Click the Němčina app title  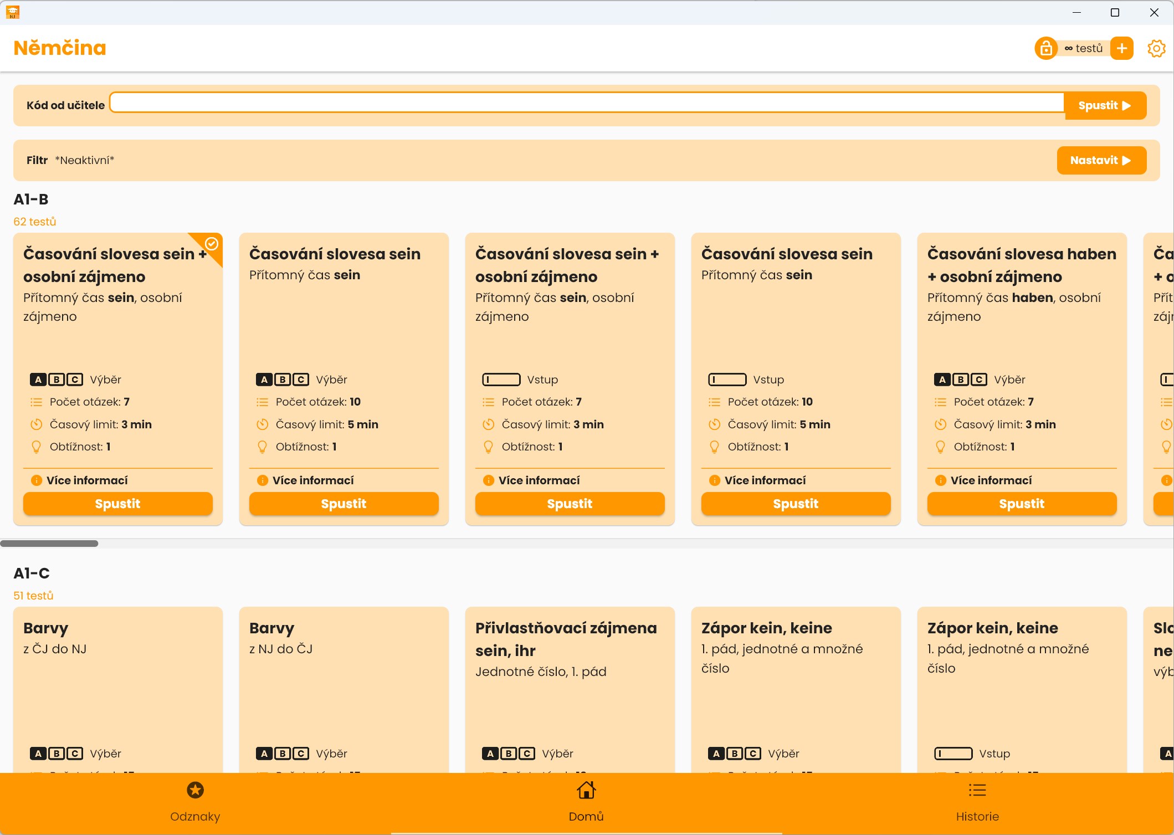60,48
